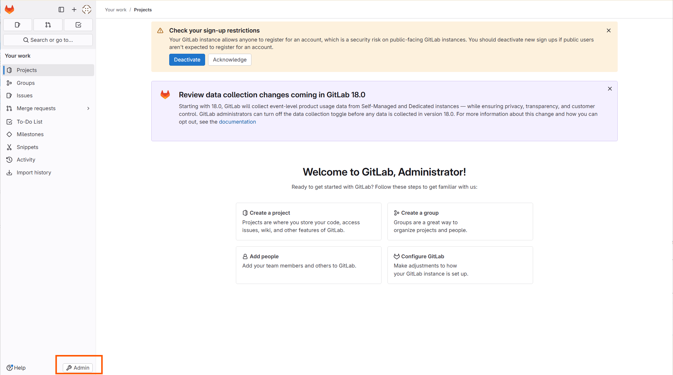This screenshot has width=673, height=375.
Task: Open Groups in sidebar
Action: point(26,83)
